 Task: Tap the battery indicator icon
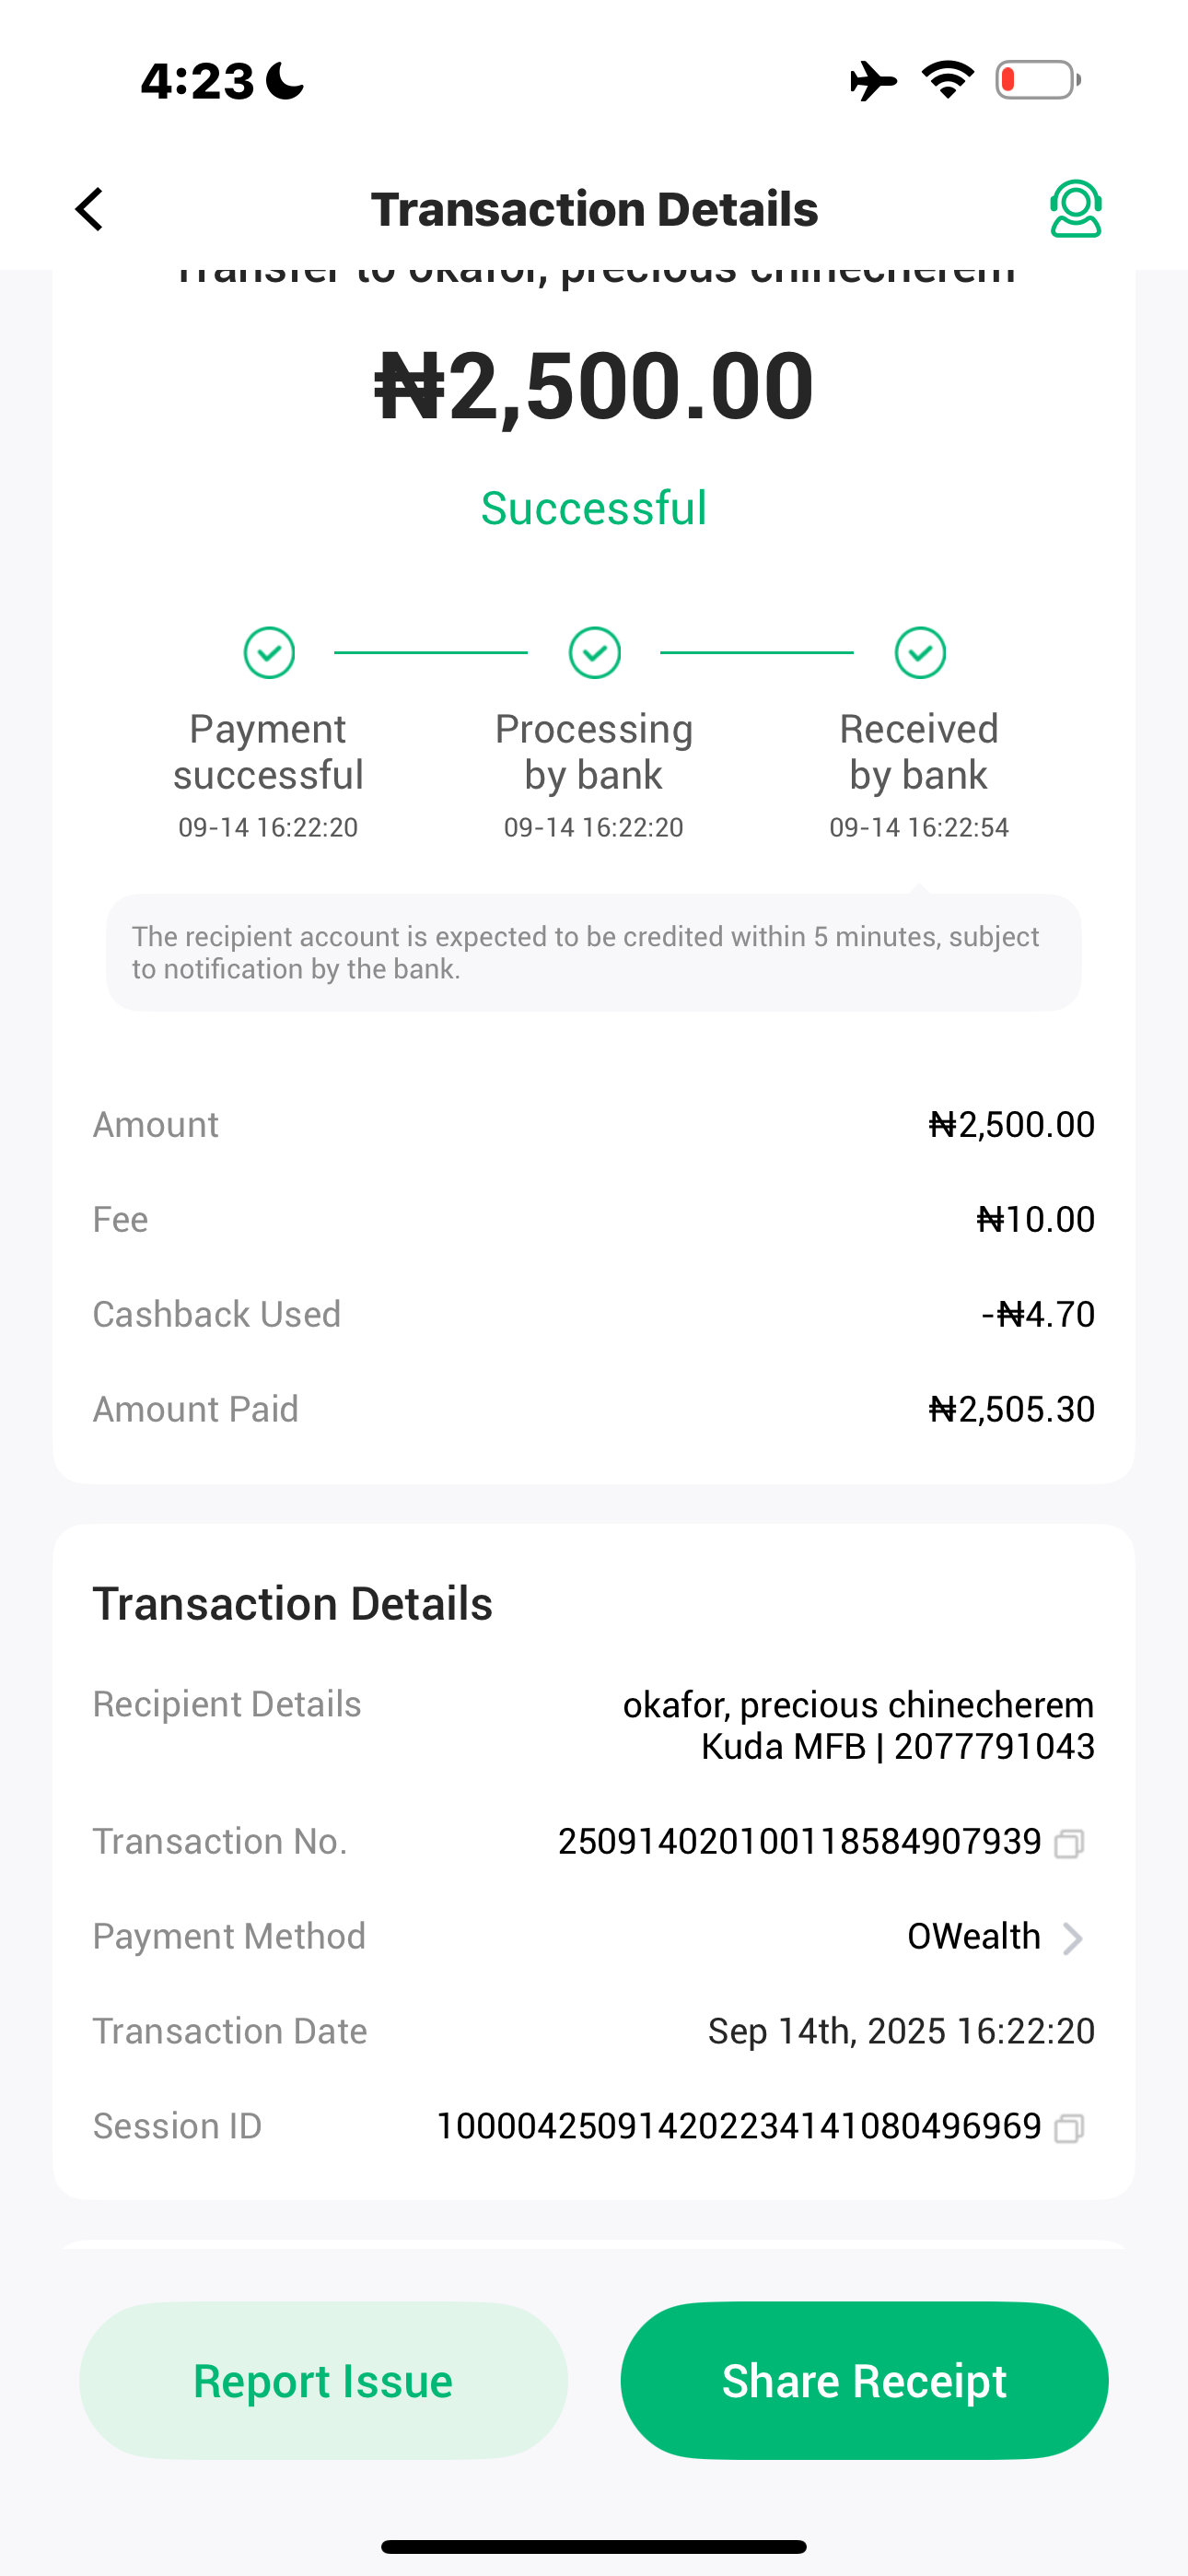coord(1037,80)
